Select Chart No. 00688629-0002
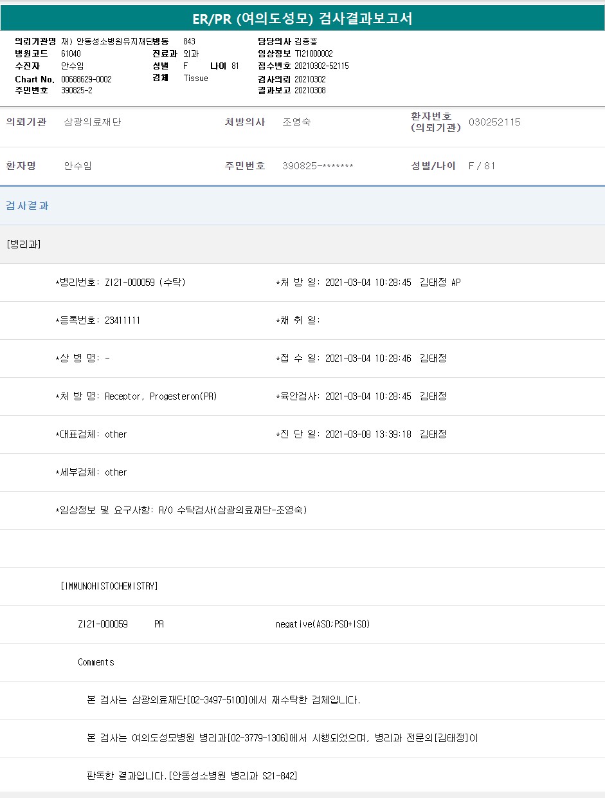The image size is (605, 798). [86, 79]
